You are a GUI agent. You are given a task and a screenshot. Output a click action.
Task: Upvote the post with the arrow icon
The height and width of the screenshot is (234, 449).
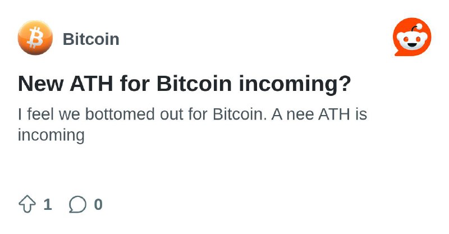[27, 204]
